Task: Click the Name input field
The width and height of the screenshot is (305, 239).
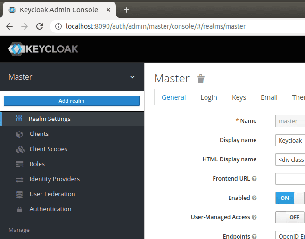Action: (x=290, y=121)
